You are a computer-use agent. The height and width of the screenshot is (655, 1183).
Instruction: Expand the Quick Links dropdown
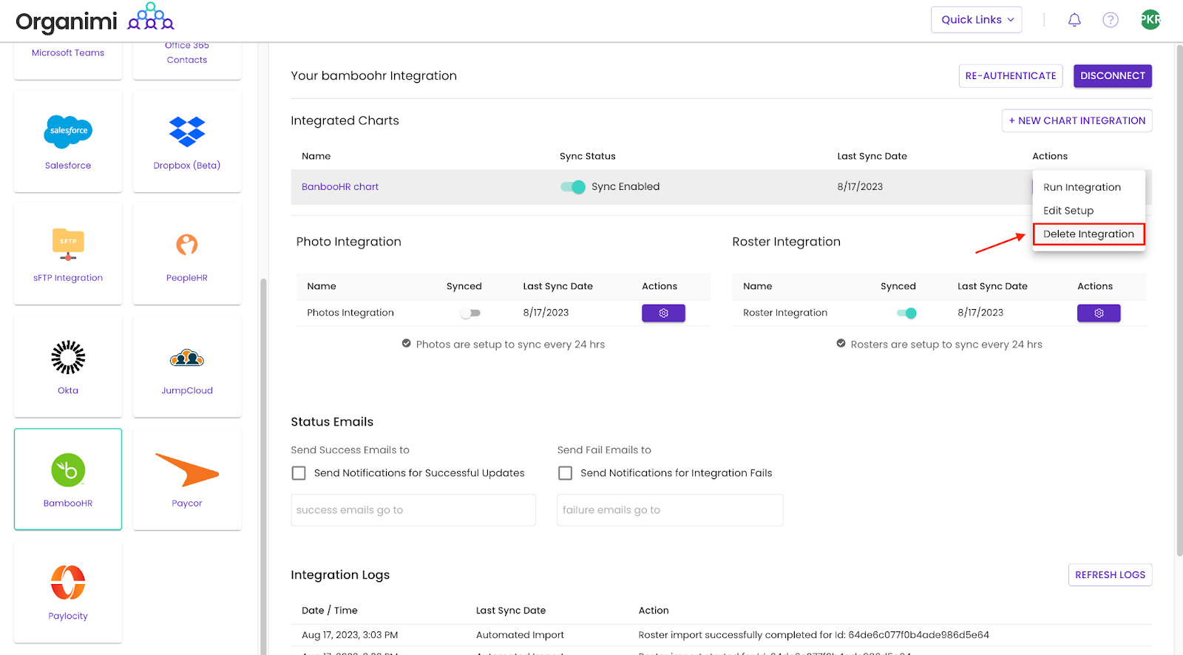976,20
